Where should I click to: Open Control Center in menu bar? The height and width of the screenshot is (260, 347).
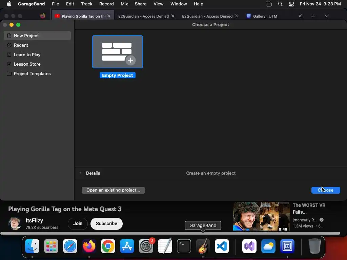point(291,4)
